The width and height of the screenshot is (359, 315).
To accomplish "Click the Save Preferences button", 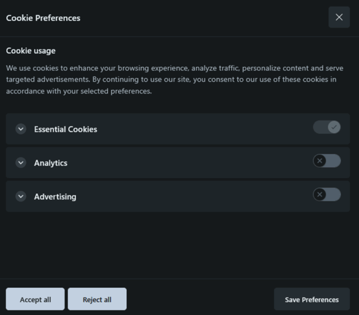I will [x=312, y=299].
